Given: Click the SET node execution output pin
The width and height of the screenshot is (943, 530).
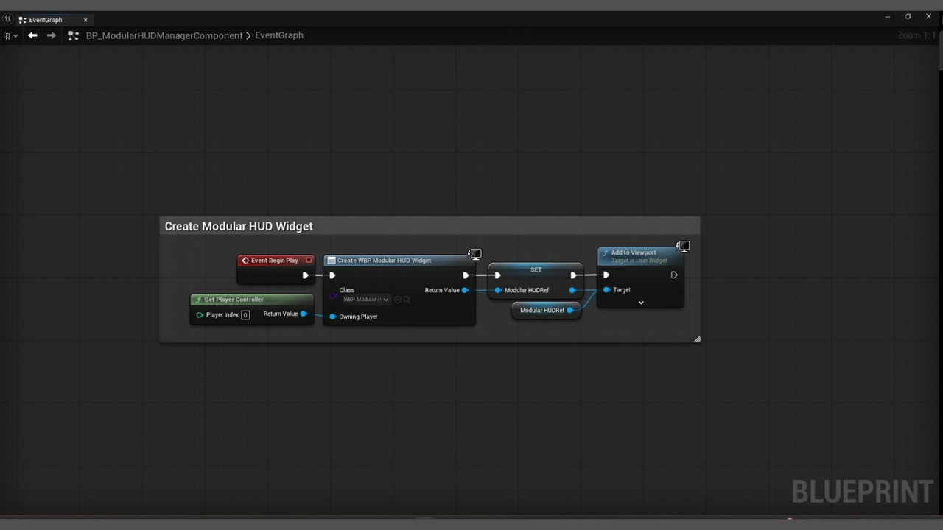Looking at the screenshot, I should (x=573, y=275).
